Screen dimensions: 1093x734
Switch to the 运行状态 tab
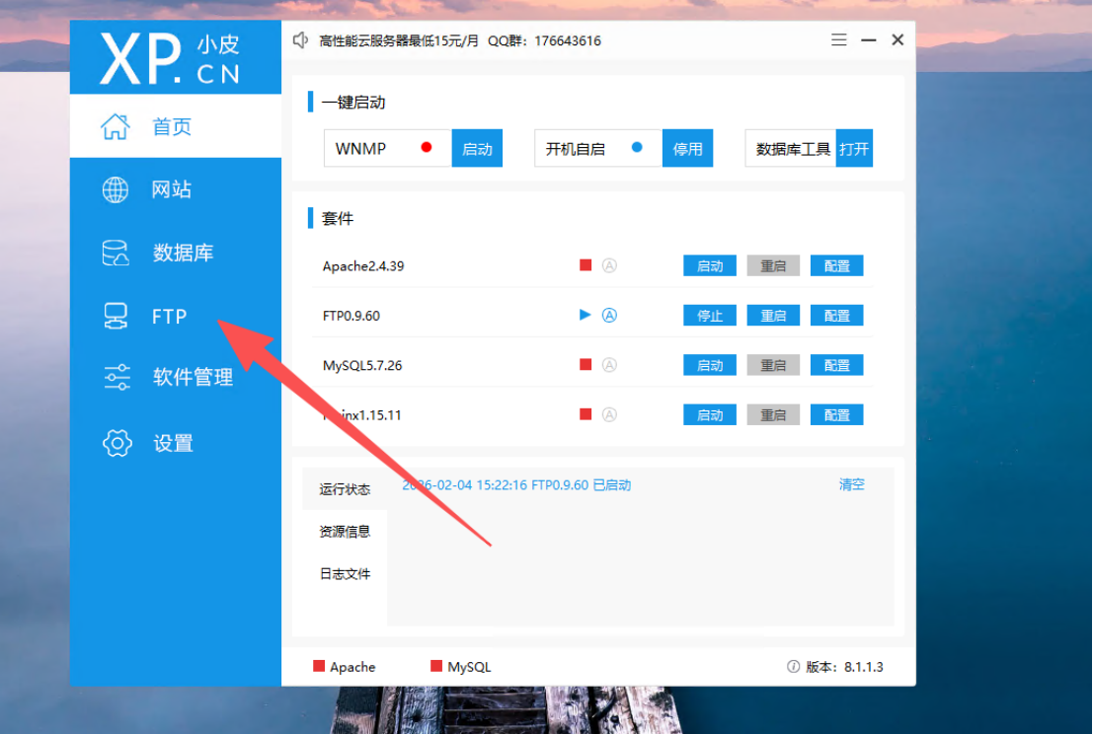point(345,489)
